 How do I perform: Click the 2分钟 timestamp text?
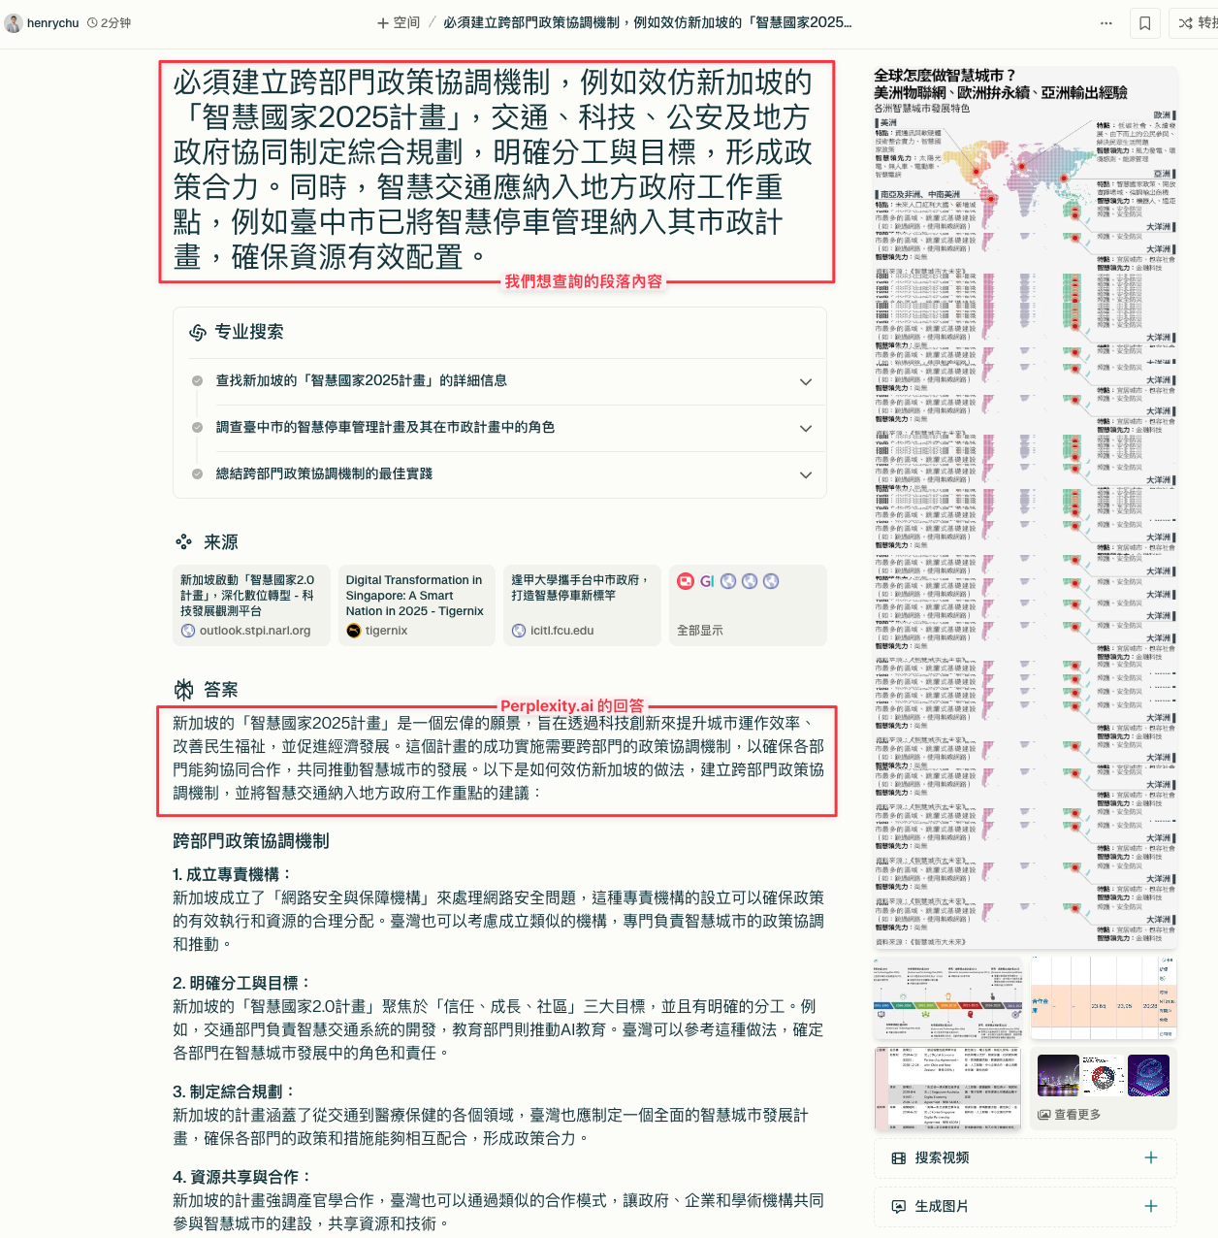click(115, 23)
